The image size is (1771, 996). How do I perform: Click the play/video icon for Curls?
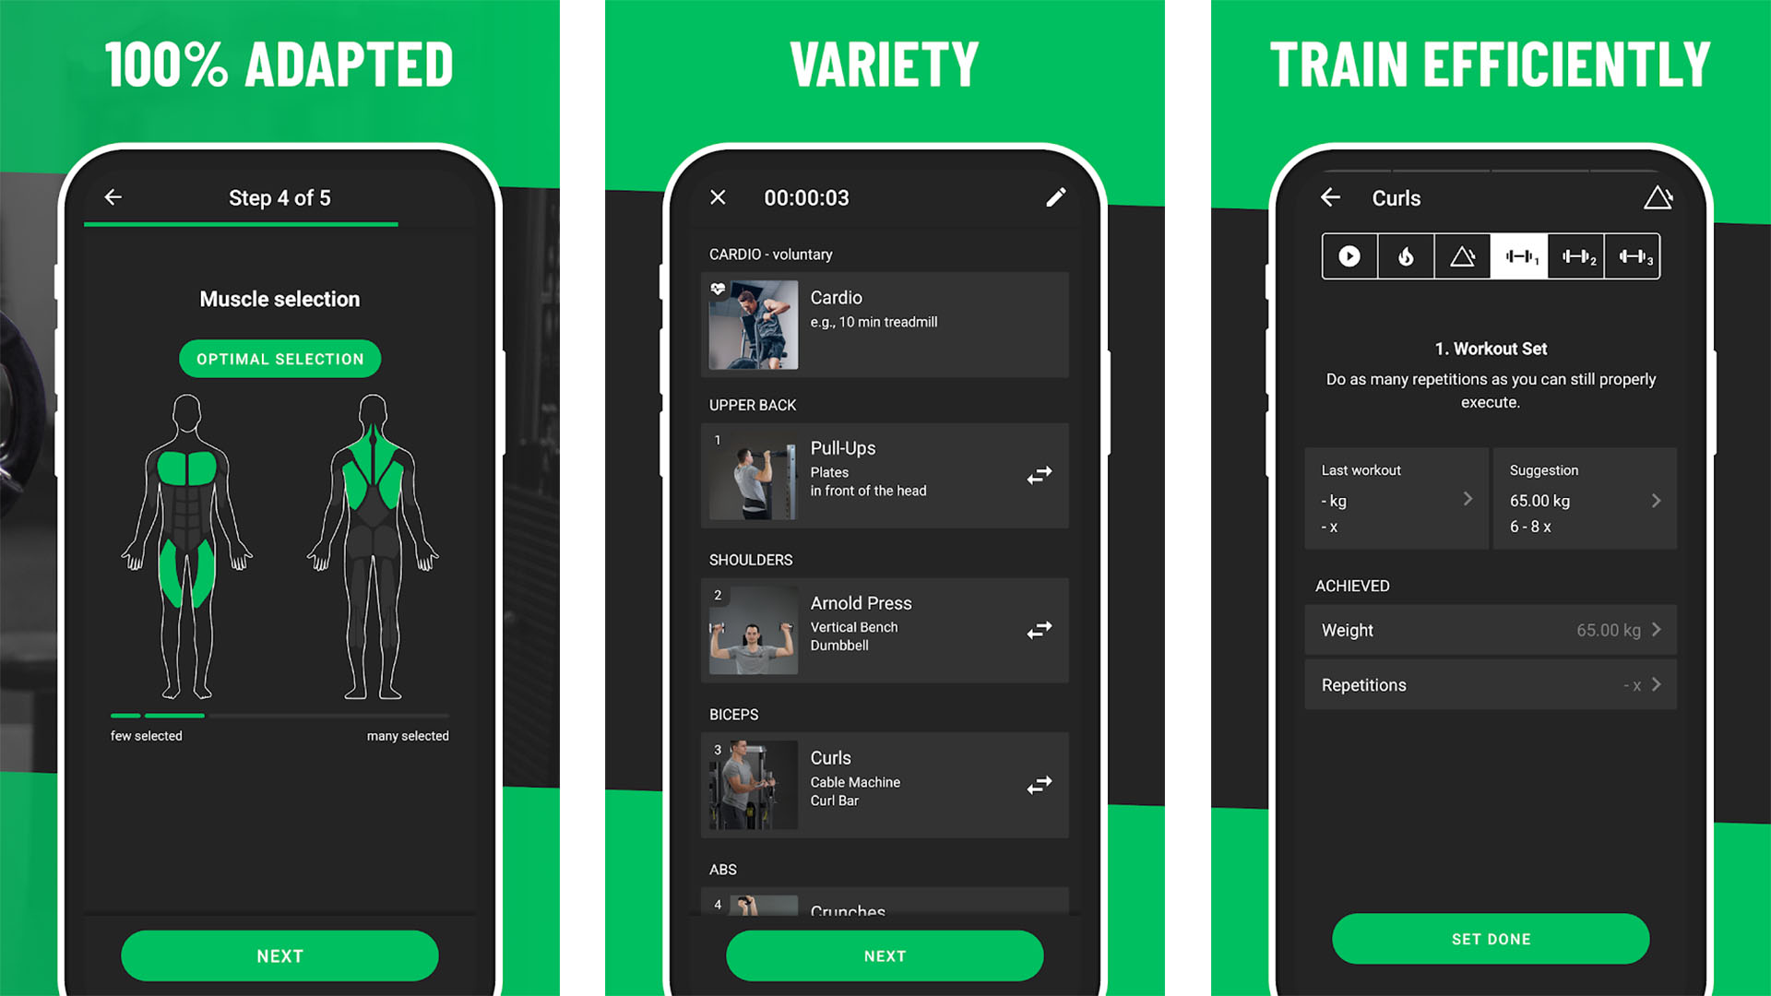click(1349, 256)
